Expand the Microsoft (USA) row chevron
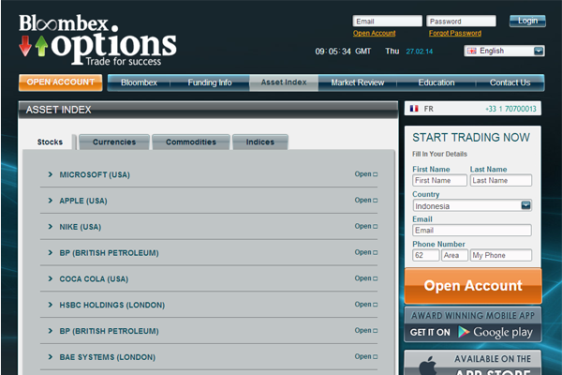The width and height of the screenshot is (562, 375). tap(51, 174)
